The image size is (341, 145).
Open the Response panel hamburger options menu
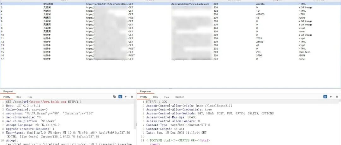pos(337,97)
